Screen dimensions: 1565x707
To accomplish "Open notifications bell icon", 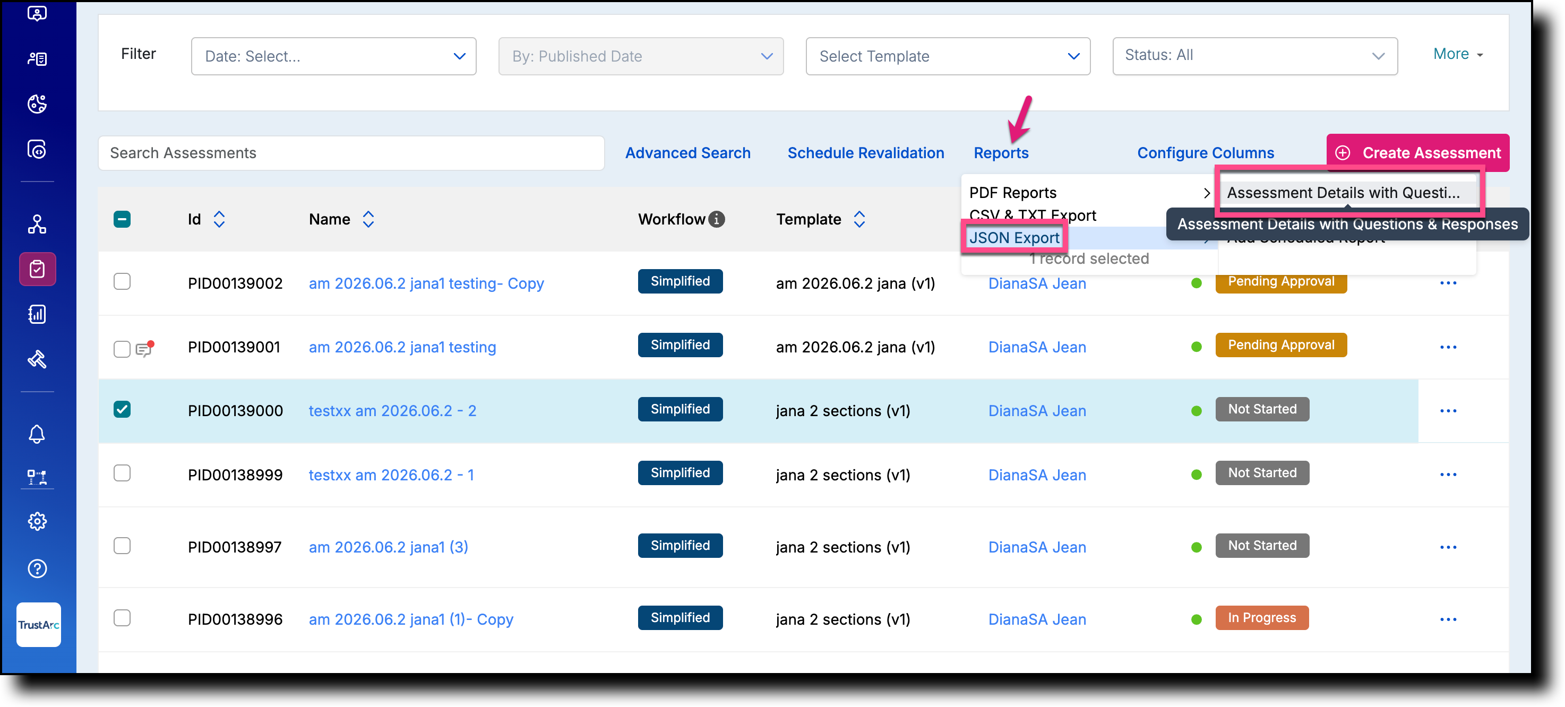I will [x=37, y=434].
